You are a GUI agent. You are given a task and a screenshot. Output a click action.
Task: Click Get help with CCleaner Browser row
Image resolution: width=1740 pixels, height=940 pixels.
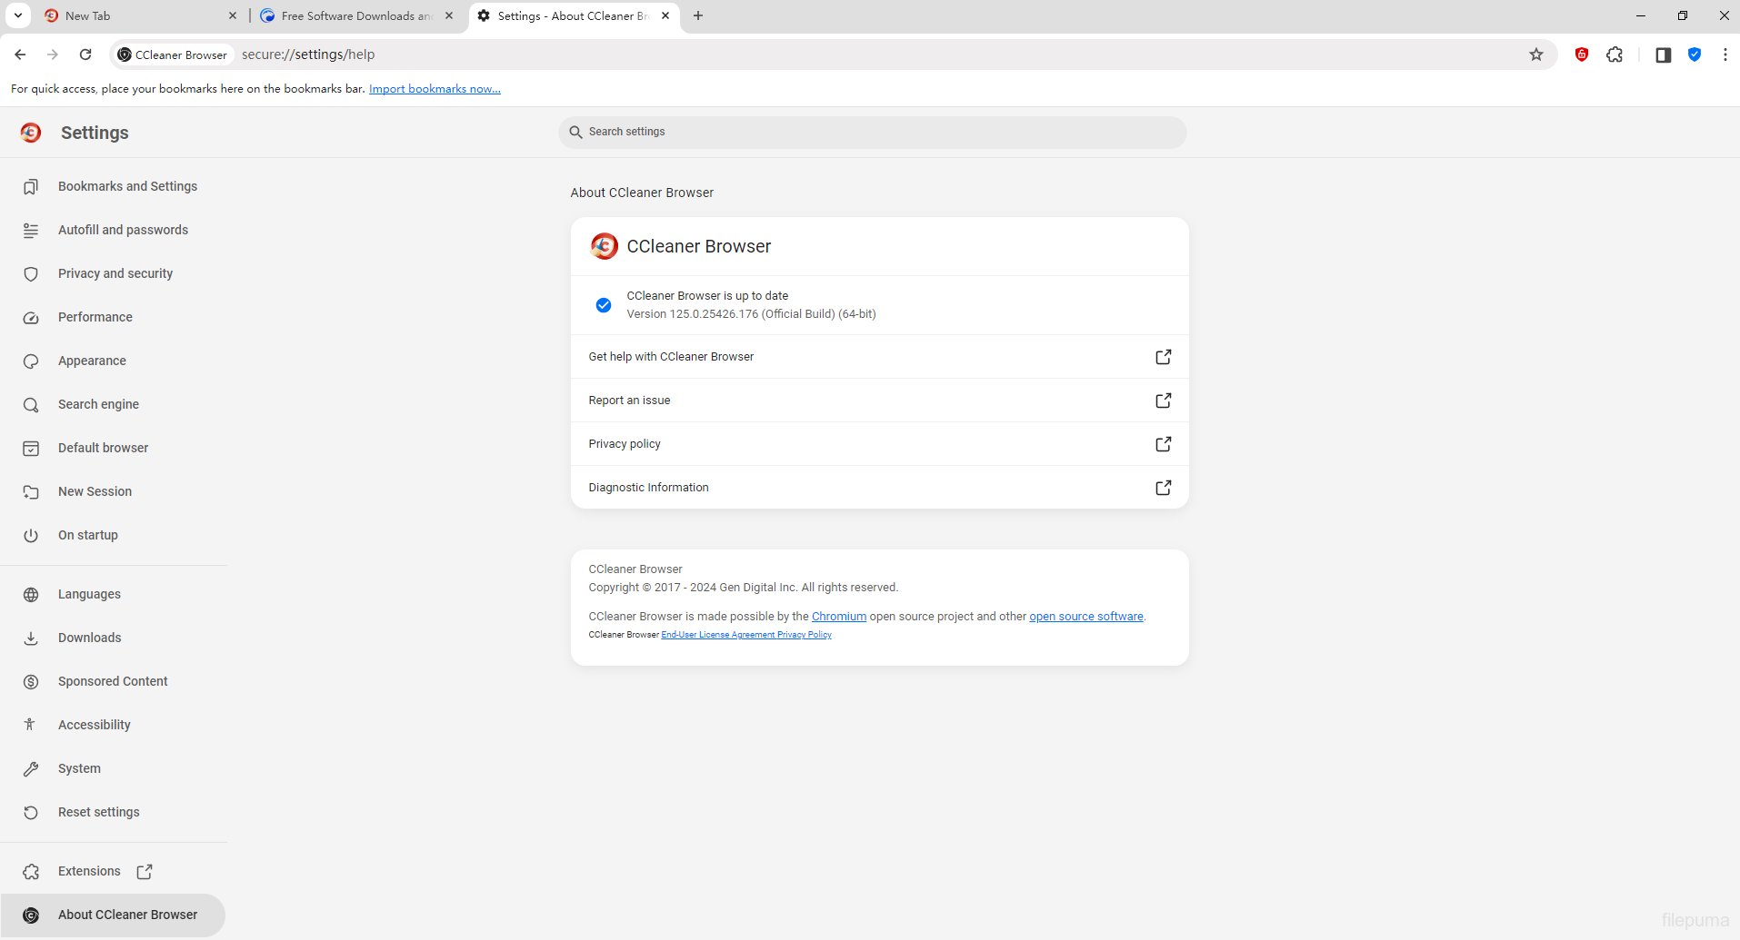879,357
